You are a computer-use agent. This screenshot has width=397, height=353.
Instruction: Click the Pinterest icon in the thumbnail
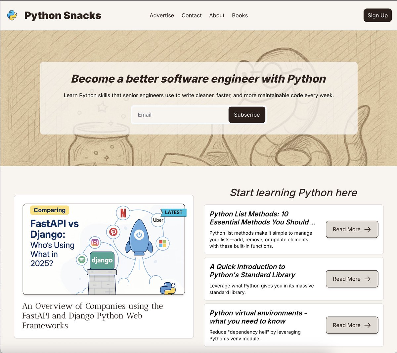click(113, 232)
